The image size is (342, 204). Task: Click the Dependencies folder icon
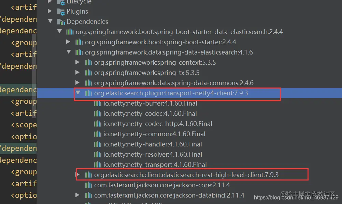click(x=61, y=22)
